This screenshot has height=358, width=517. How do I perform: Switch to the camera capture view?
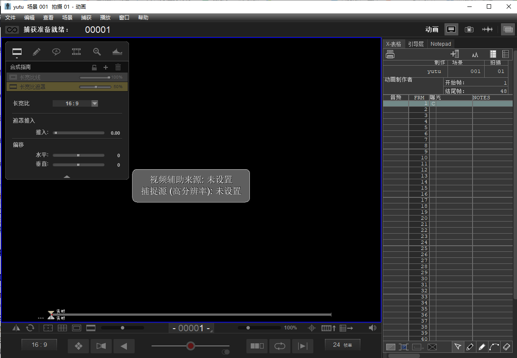(x=469, y=29)
